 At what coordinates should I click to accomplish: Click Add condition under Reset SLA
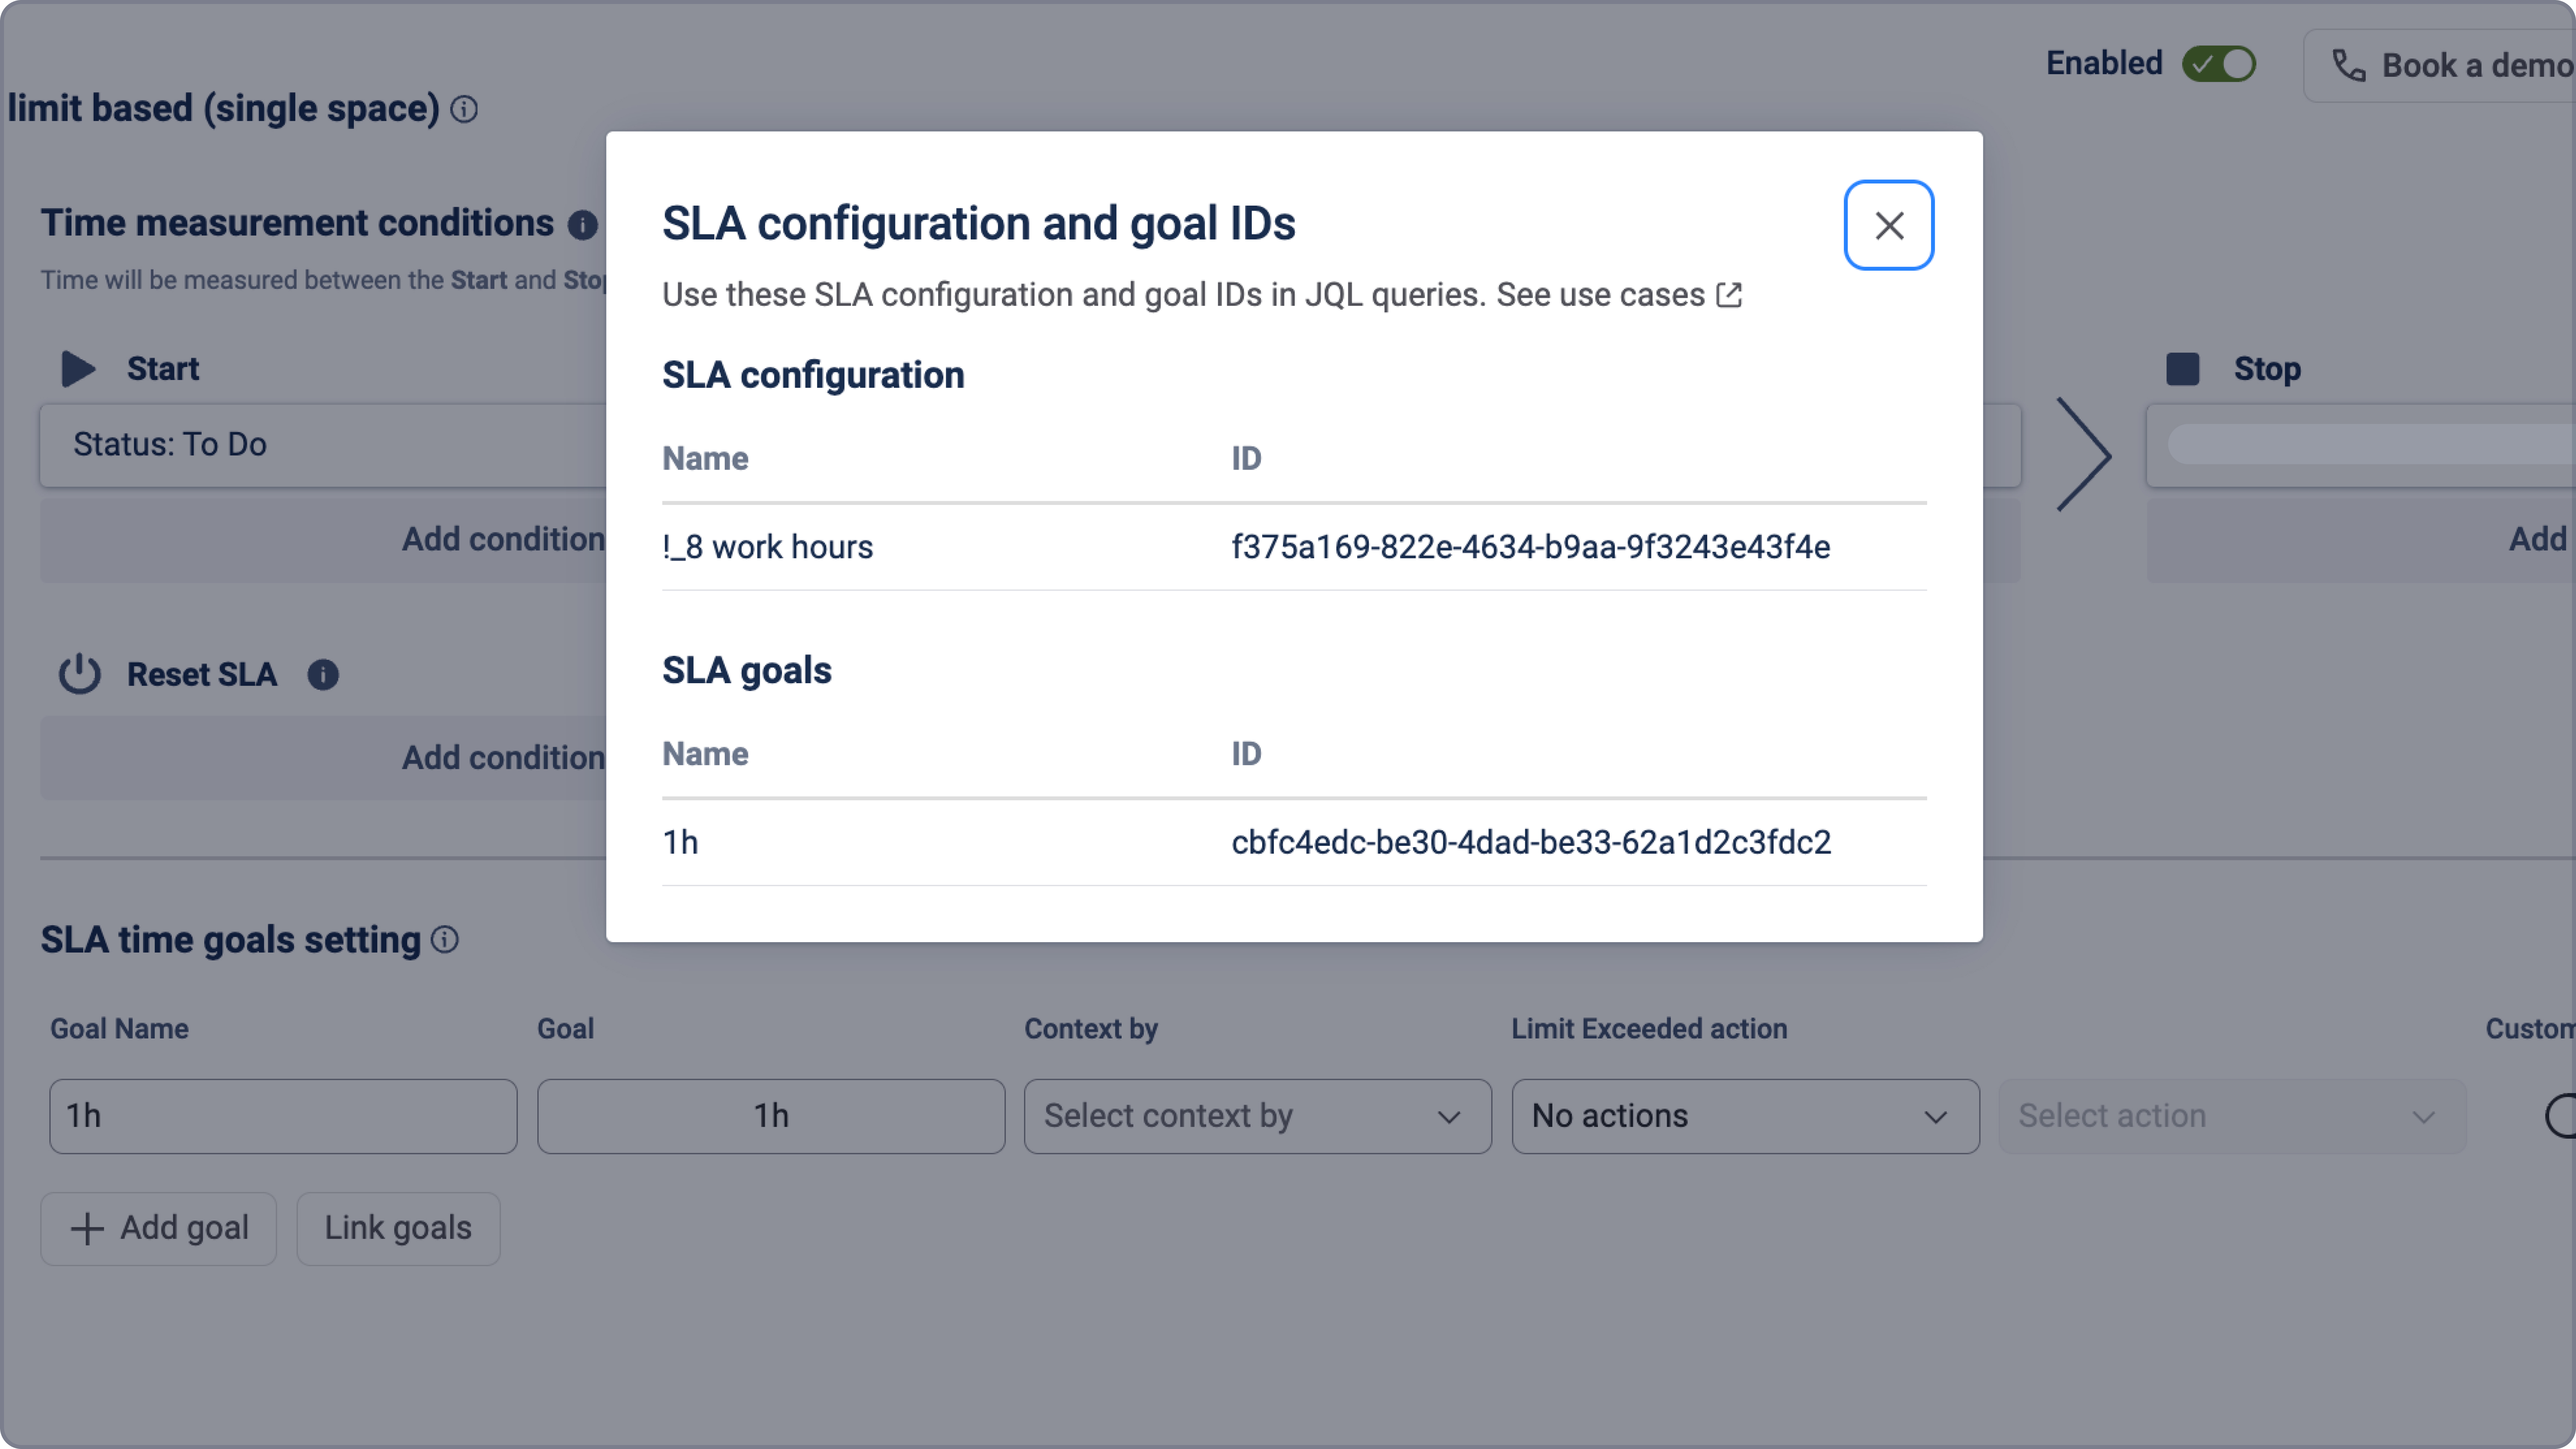click(503, 757)
